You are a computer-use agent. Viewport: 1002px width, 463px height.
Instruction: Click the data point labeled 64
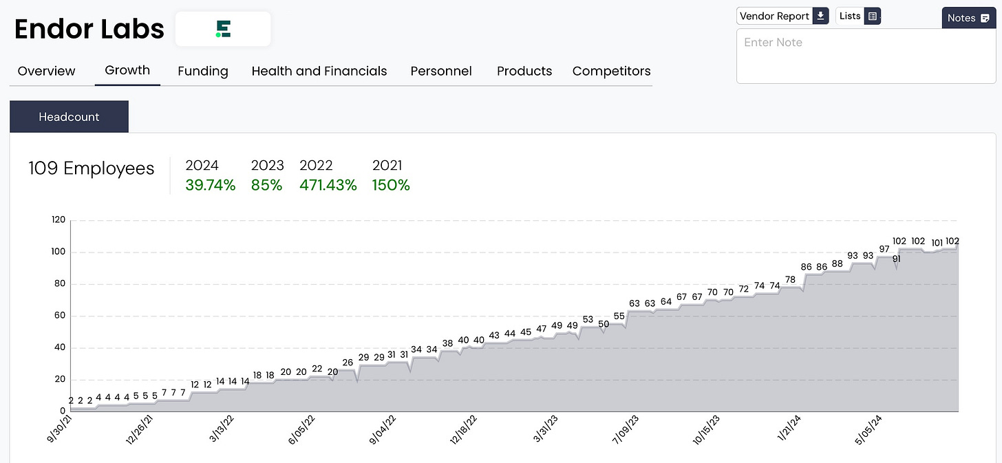(665, 301)
